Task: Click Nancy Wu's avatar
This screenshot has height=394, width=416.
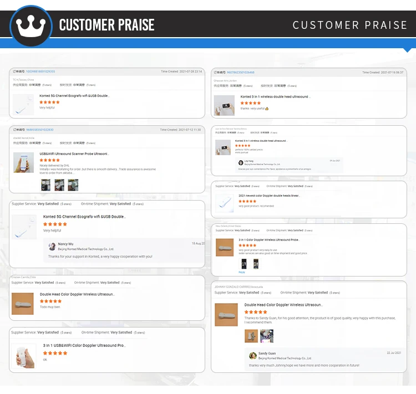Action: (x=52, y=246)
